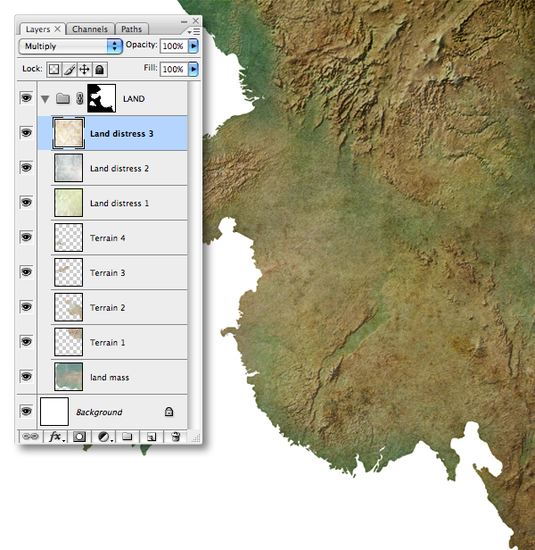Open the Fill slider arrow
This screenshot has height=550, width=535.
[193, 69]
